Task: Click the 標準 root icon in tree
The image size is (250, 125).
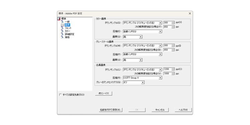Action: [x=59, y=19]
